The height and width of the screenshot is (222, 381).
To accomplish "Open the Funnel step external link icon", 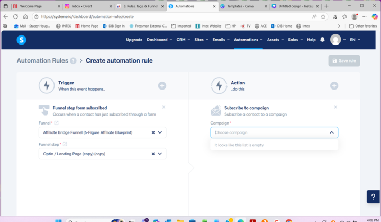I will coord(66,144).
